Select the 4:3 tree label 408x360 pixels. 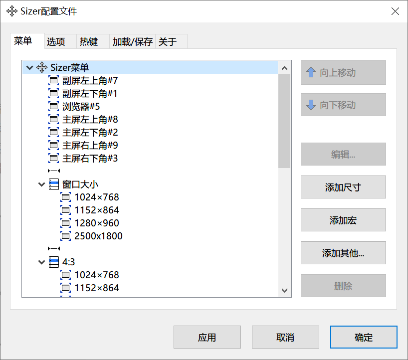(x=68, y=262)
